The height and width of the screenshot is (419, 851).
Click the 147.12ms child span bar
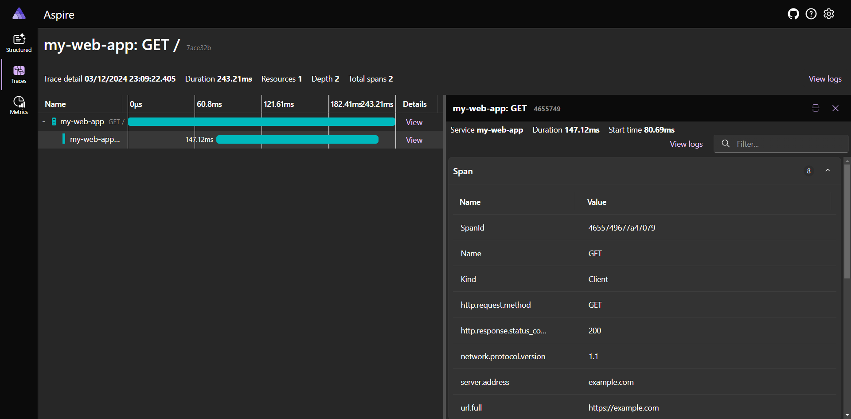(x=297, y=140)
